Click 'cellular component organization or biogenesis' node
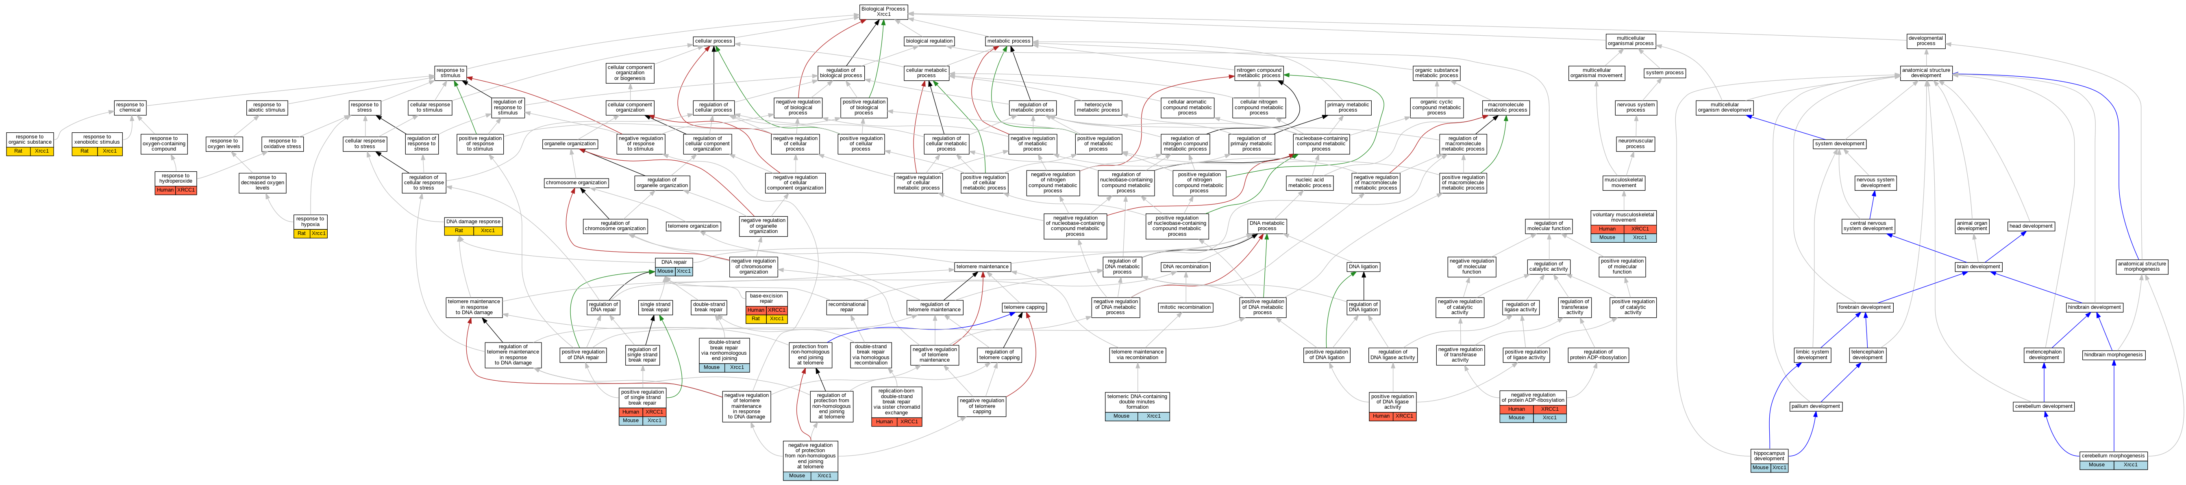Viewport: 2186px width, 485px height. pyautogui.click(x=630, y=73)
